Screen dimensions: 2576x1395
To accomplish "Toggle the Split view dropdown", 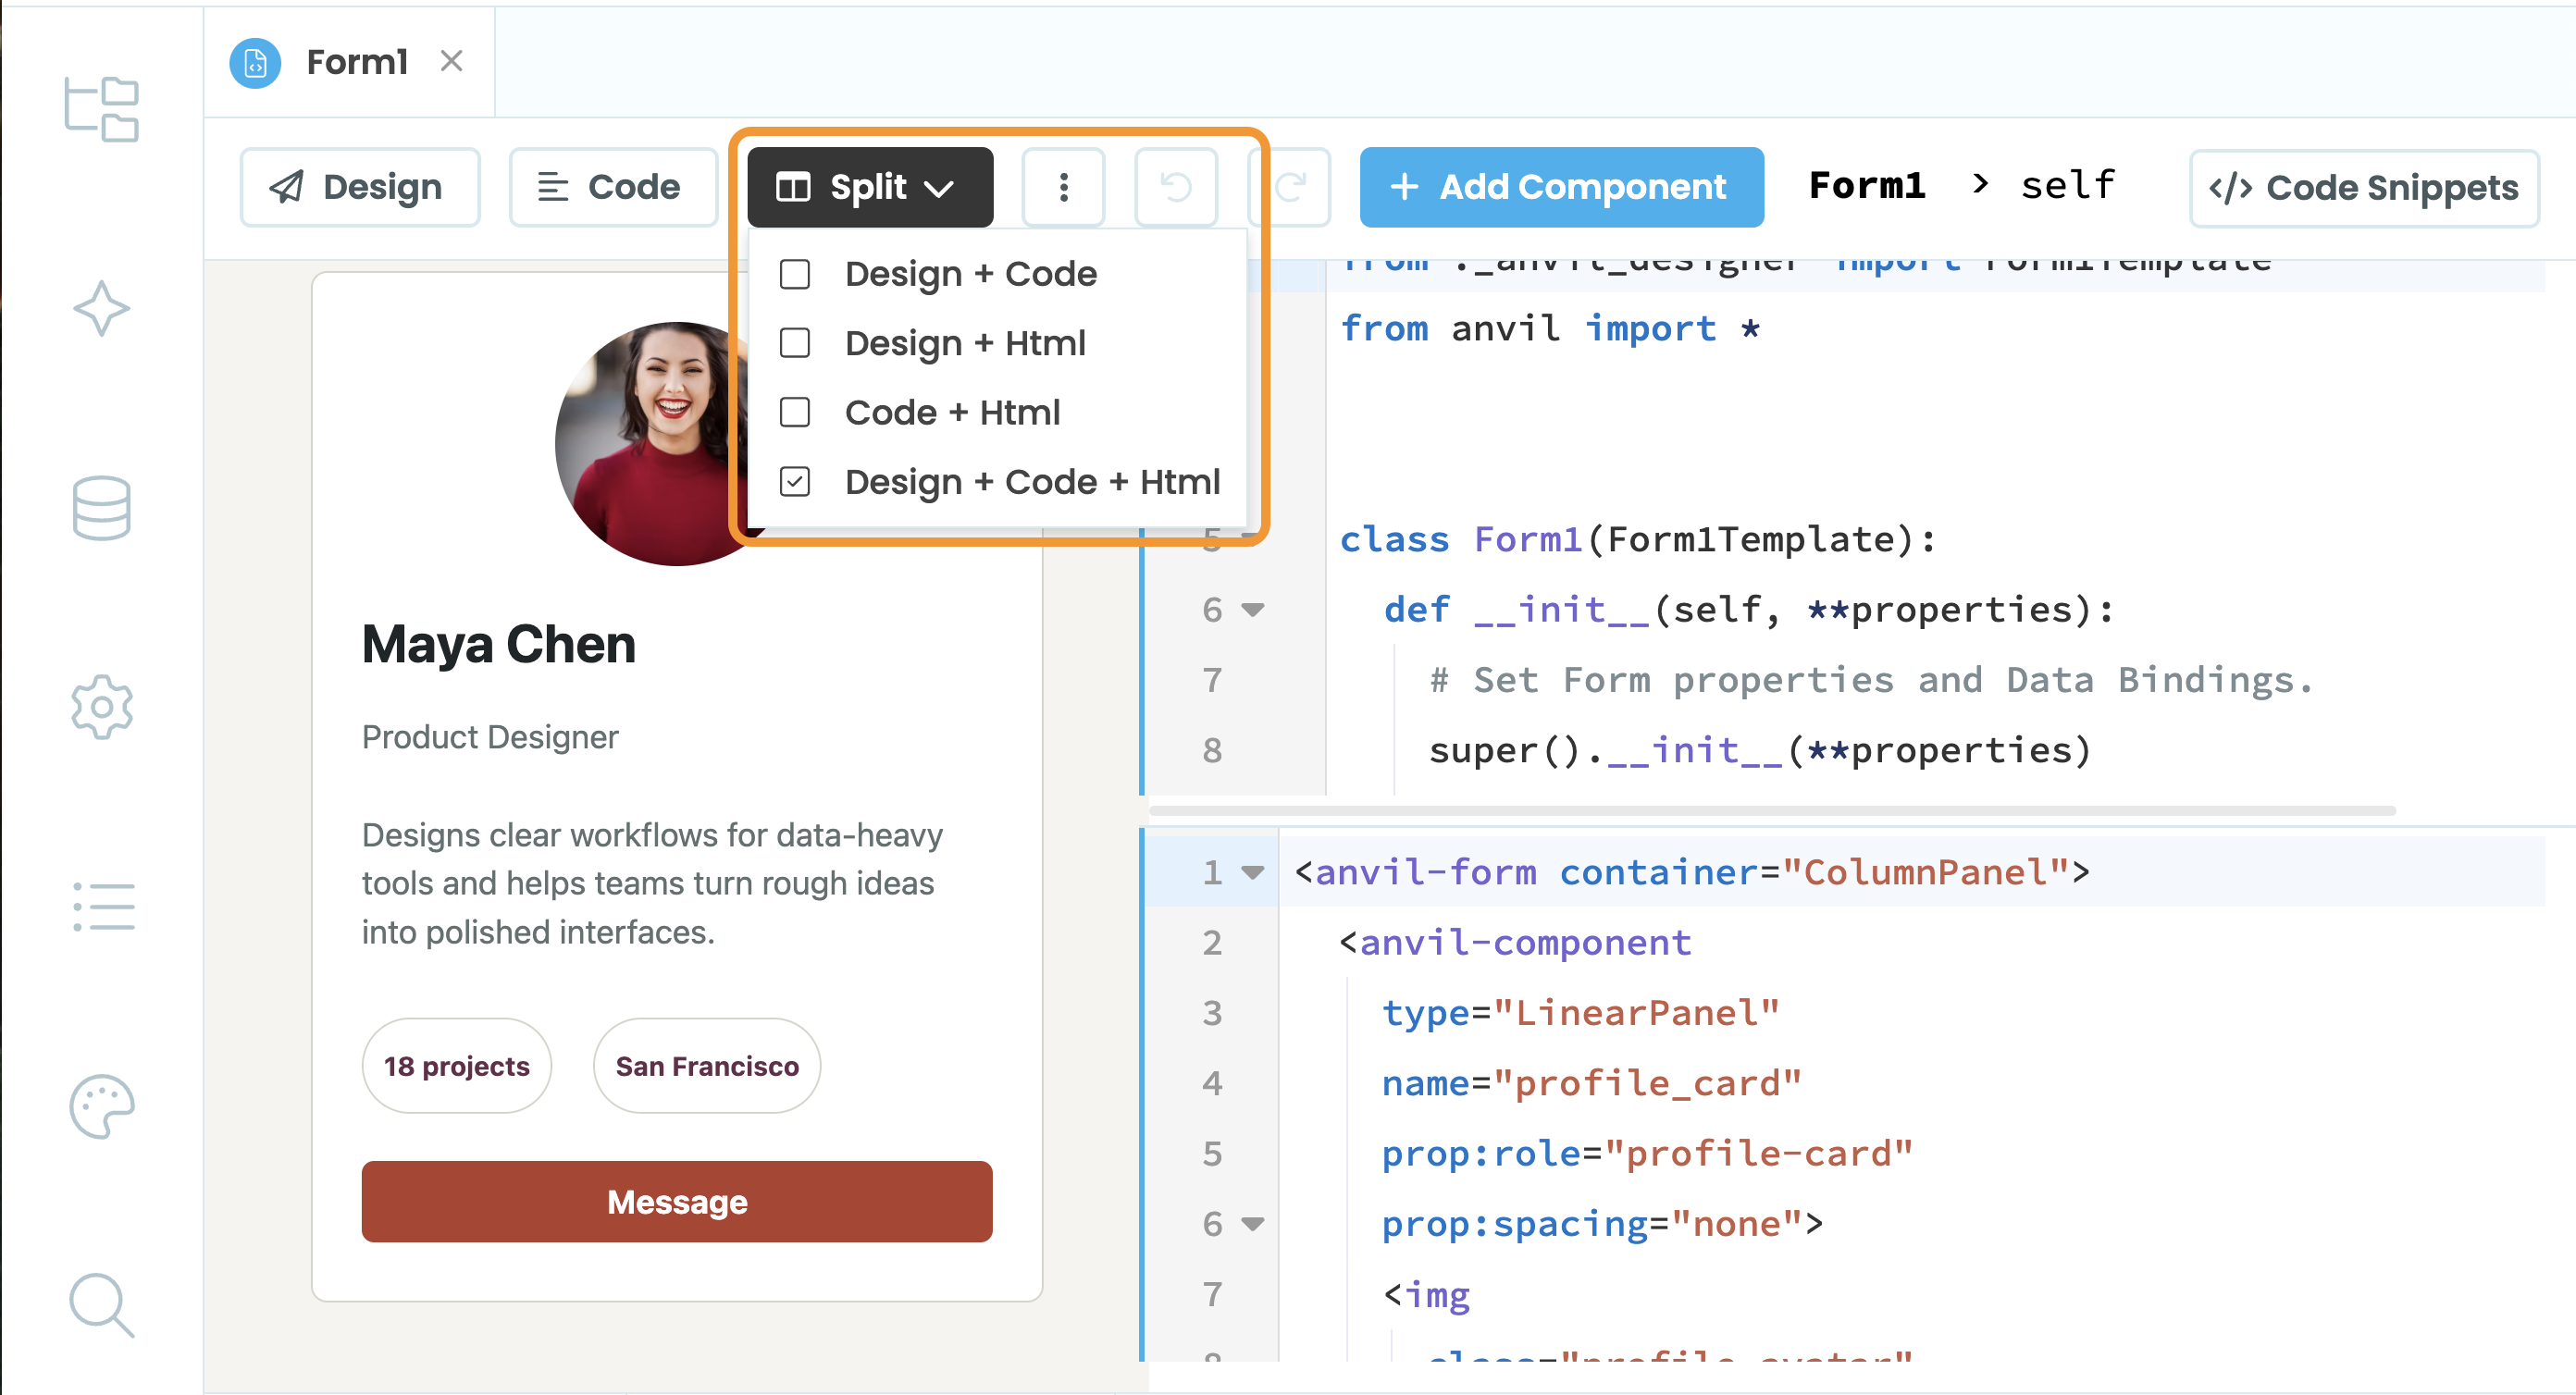I will (870, 187).
